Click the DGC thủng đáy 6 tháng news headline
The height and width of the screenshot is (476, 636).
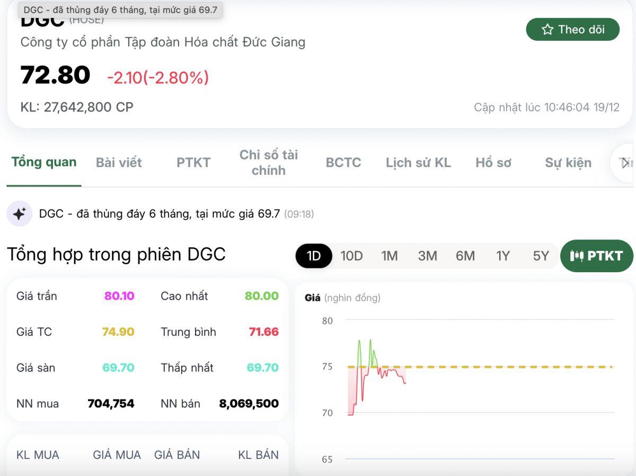[x=160, y=214]
